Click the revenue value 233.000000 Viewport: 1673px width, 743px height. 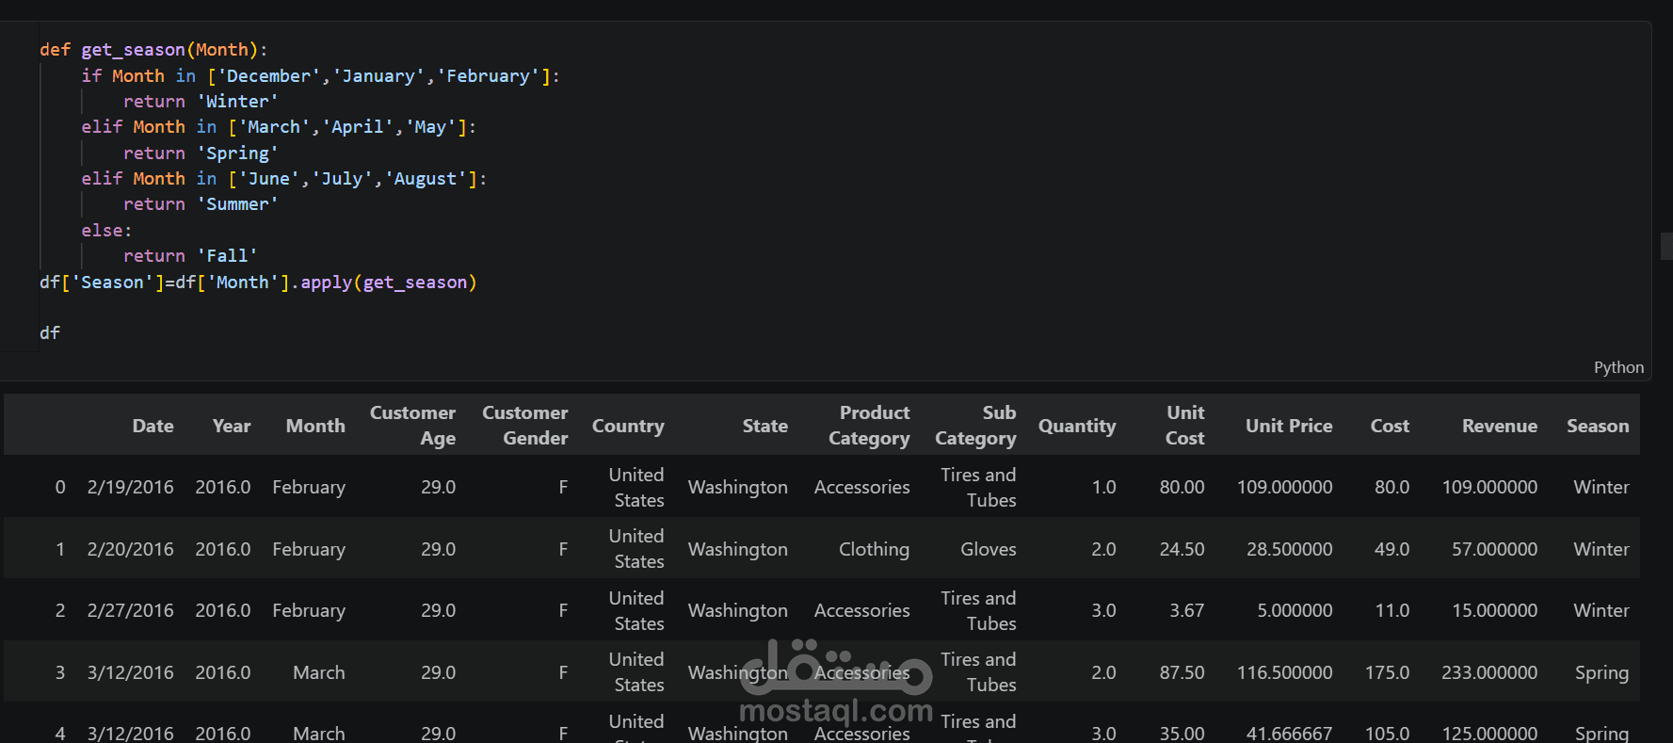point(1489,672)
